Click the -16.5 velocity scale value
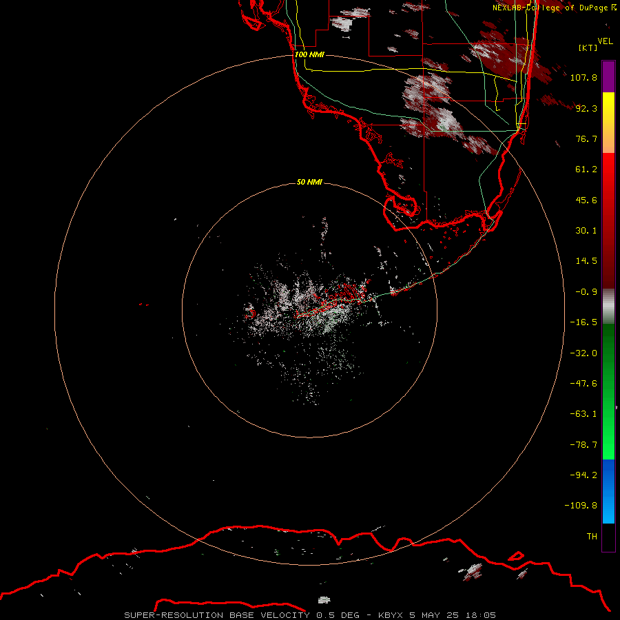 (583, 322)
